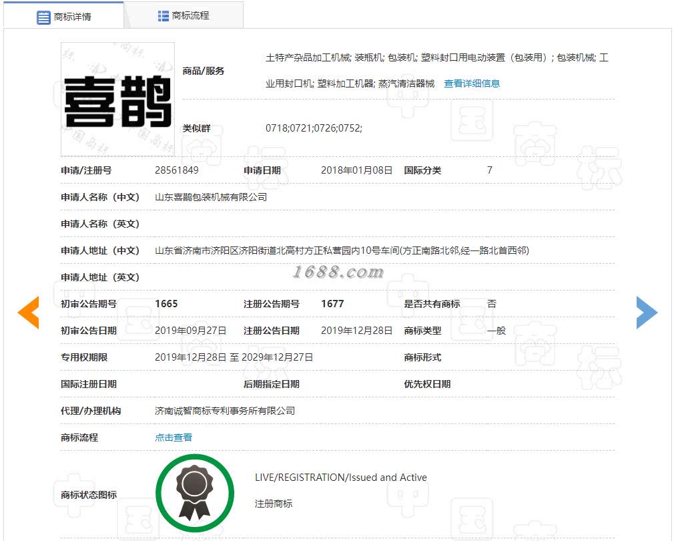
Task: Click the 优先权日期 label
Action: tap(427, 384)
